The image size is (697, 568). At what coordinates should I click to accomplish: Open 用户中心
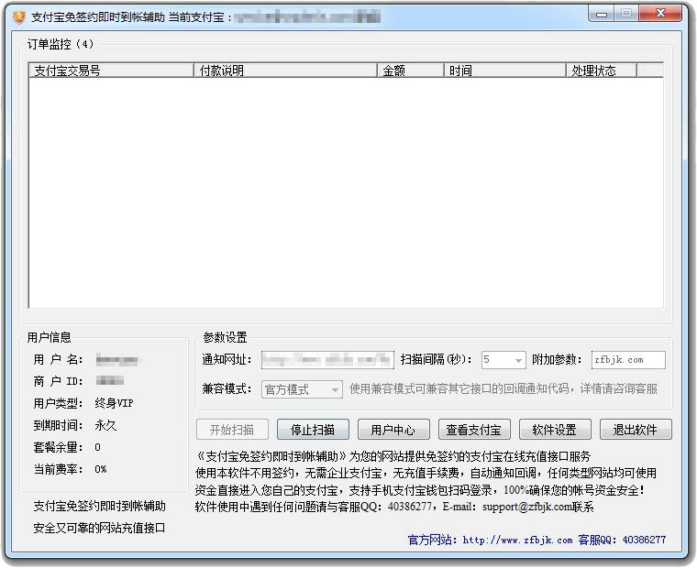[393, 430]
